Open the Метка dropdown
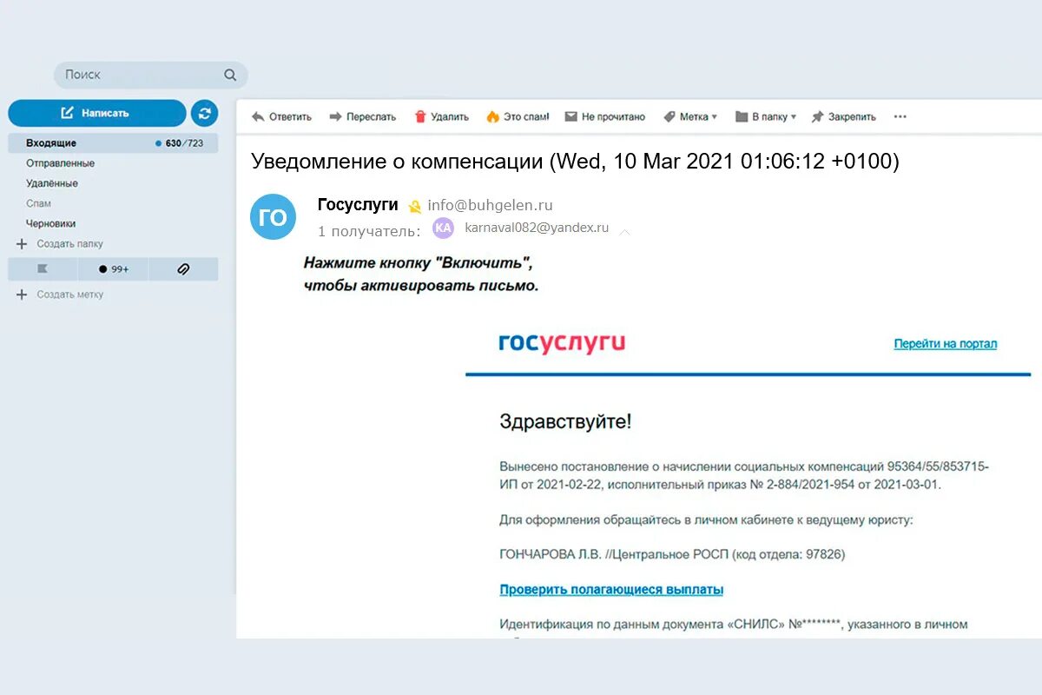 pos(690,116)
